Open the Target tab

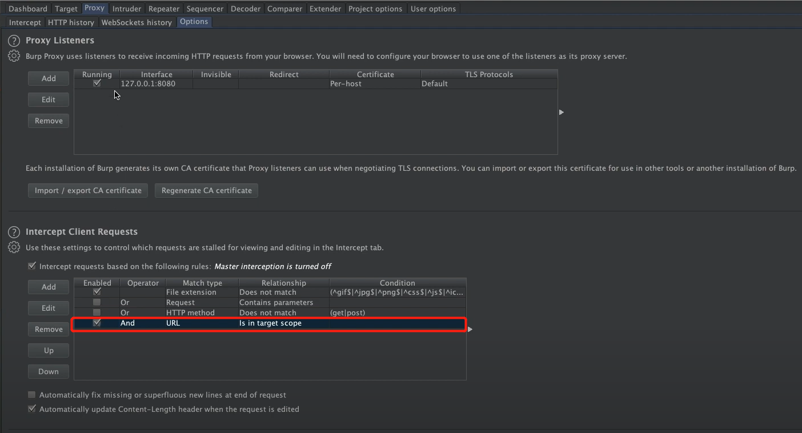[66, 9]
